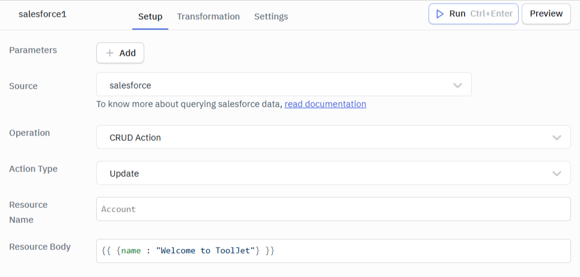This screenshot has width=580, height=277.
Task: Open the Settings tab
Action: [x=271, y=16]
